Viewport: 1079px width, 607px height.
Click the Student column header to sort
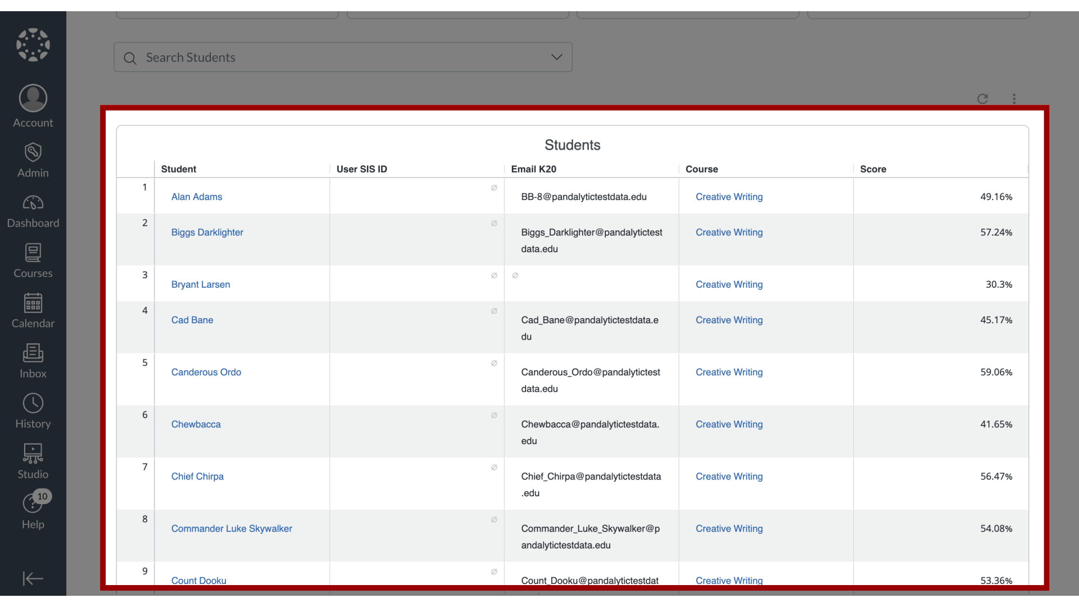click(x=178, y=168)
